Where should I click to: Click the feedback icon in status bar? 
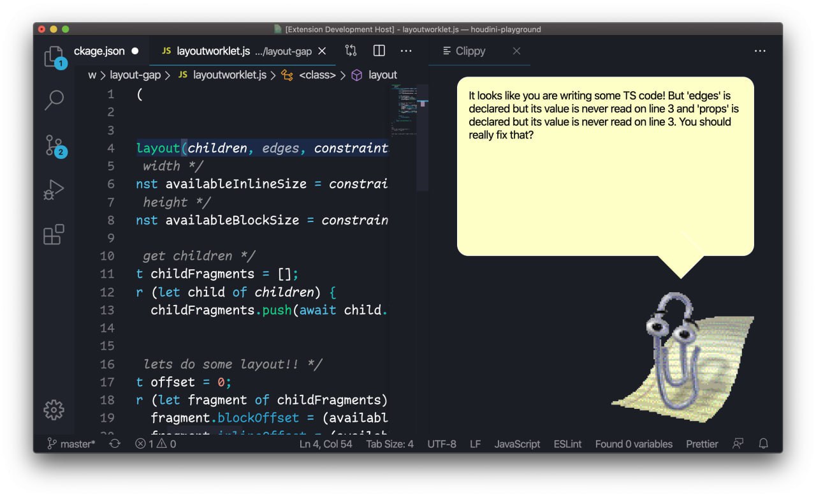pos(738,443)
